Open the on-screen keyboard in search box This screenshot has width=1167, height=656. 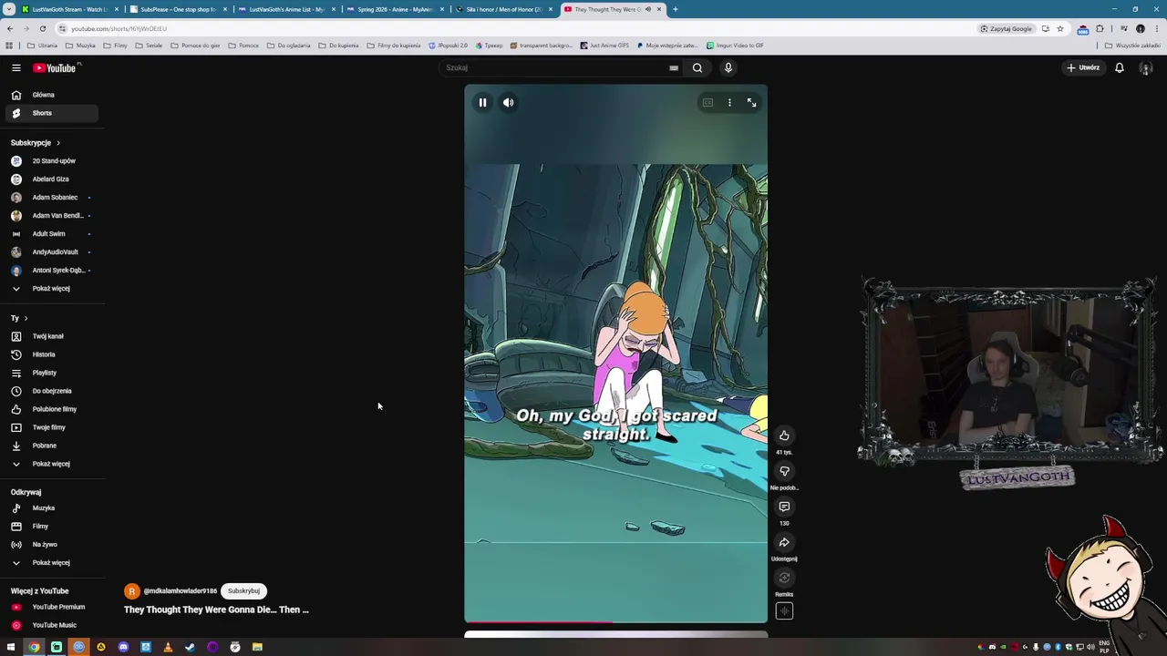pyautogui.click(x=674, y=67)
